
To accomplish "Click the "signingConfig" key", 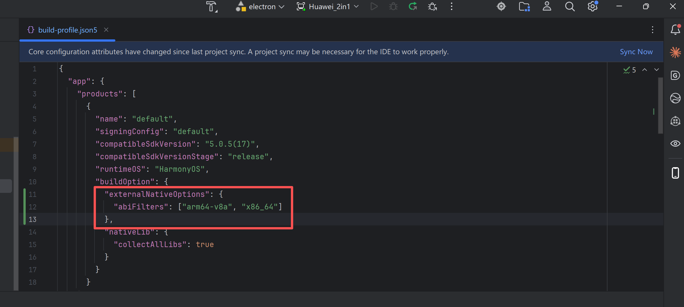I will click(x=130, y=132).
